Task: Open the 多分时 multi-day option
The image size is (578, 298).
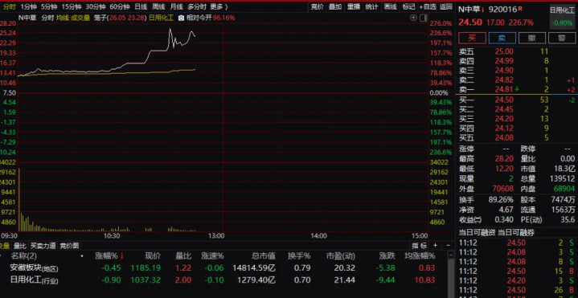Action: click(x=197, y=6)
